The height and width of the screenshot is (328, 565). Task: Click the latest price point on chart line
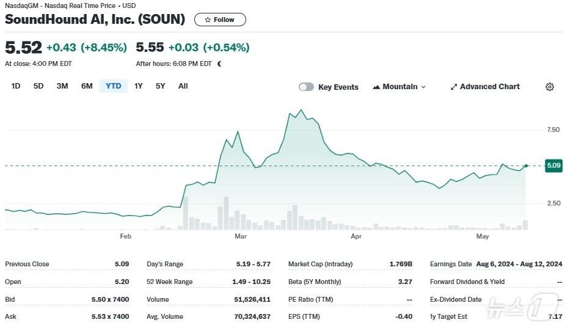click(526, 166)
